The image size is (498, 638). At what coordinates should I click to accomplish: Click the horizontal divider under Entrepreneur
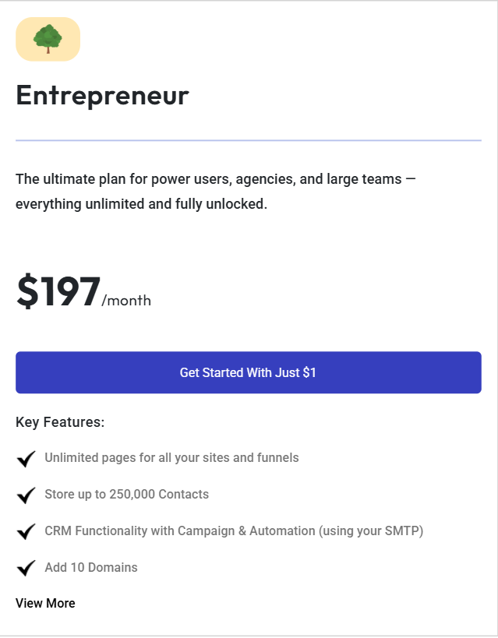248,140
